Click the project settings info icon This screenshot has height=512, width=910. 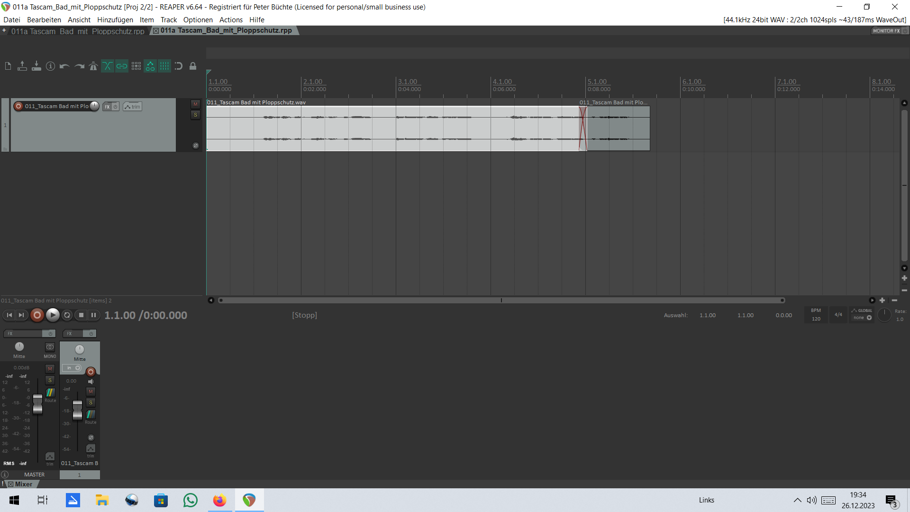tap(50, 66)
